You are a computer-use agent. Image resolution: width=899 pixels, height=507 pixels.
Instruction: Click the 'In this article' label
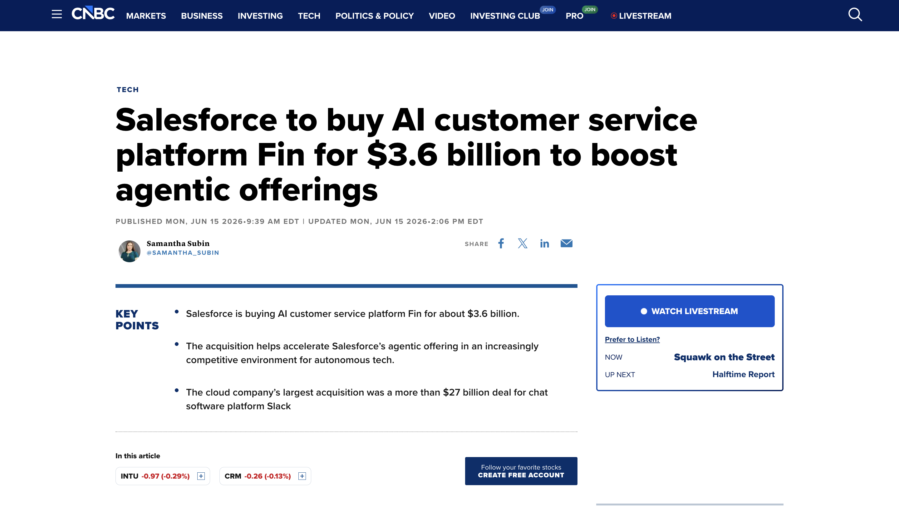point(138,456)
